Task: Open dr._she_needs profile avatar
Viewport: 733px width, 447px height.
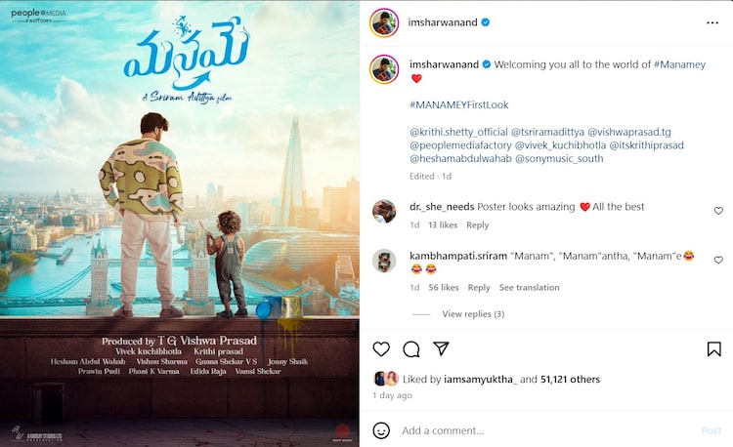Action: 384,212
